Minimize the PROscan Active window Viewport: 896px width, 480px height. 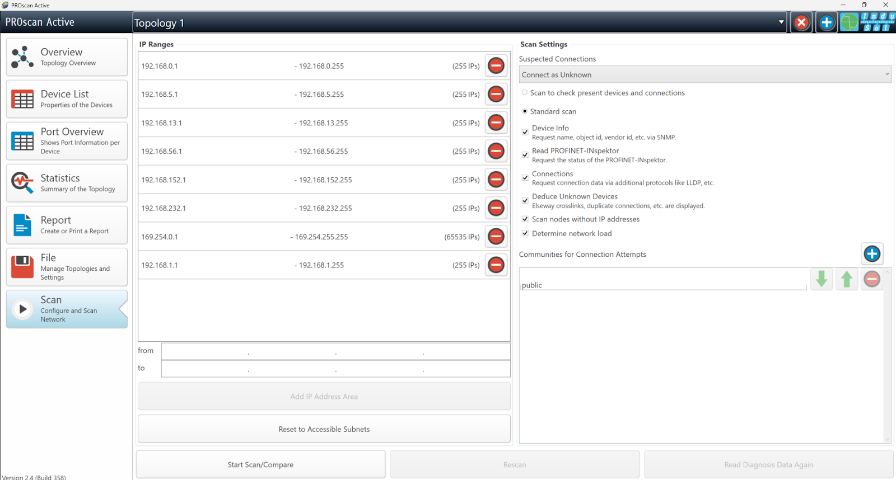[x=843, y=5]
